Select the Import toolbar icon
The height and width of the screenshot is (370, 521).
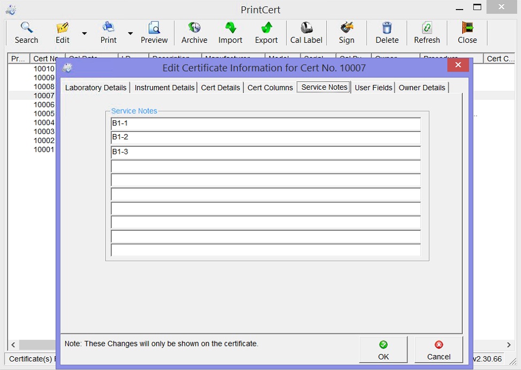pyautogui.click(x=230, y=33)
